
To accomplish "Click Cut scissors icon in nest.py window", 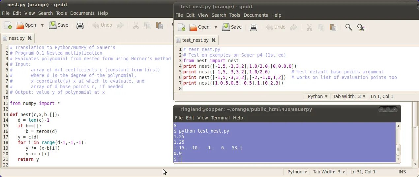I will (135, 25).
